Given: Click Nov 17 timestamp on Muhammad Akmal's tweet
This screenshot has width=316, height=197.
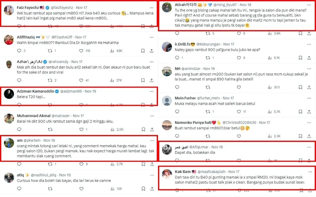Looking at the screenshot, I should click(78, 116).
